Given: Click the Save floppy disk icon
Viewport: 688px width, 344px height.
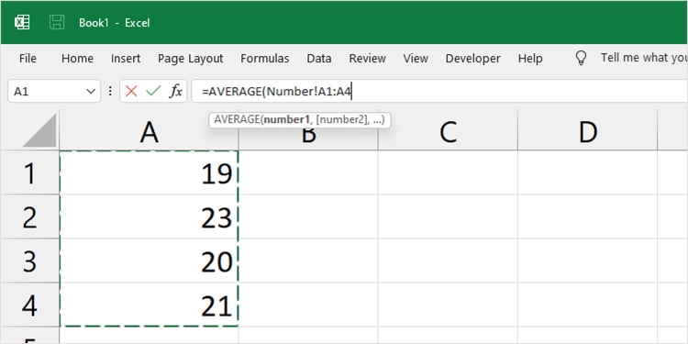Looking at the screenshot, I should (57, 22).
